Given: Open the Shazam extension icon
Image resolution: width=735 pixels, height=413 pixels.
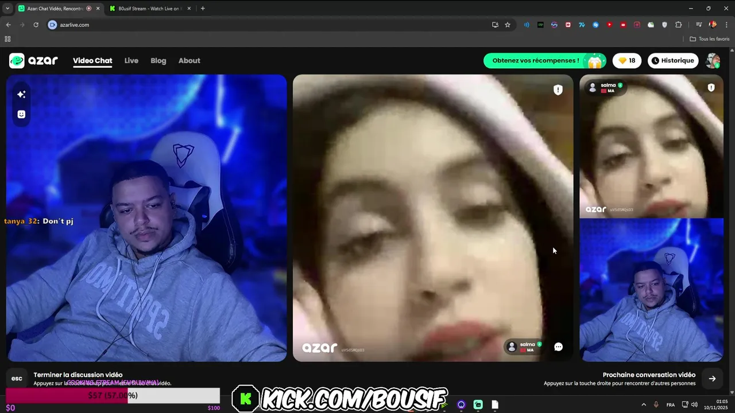Looking at the screenshot, I should (x=595, y=25).
